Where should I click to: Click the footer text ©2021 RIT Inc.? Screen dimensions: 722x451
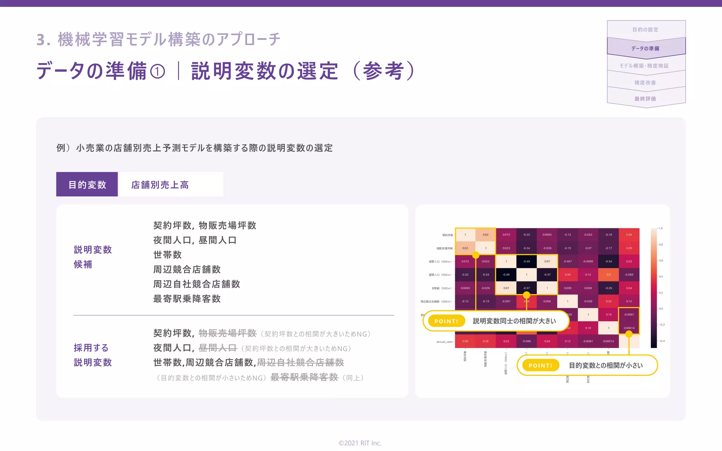[360, 443]
